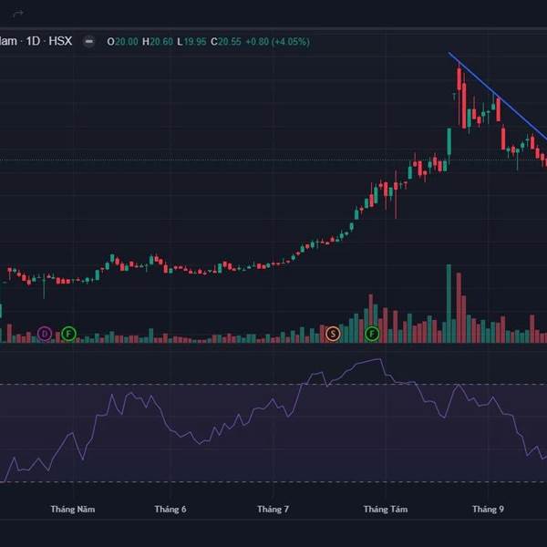Click the close value 20.55
Screen dimensions: 547x547
230,42
